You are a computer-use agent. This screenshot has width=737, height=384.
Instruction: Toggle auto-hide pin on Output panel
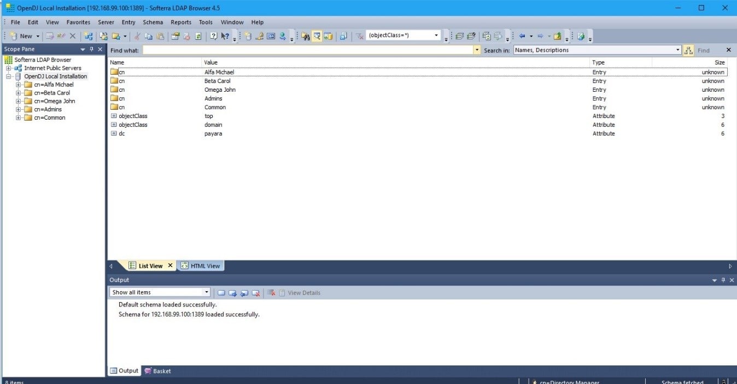coord(723,280)
